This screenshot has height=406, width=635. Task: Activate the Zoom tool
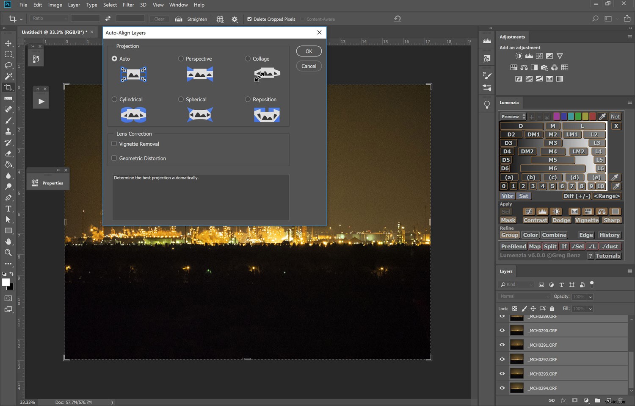click(x=8, y=253)
